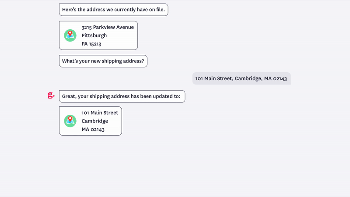This screenshot has width=350, height=197.
Task: Click the map pin icon beside 101 Main Street
Action: tap(70, 121)
